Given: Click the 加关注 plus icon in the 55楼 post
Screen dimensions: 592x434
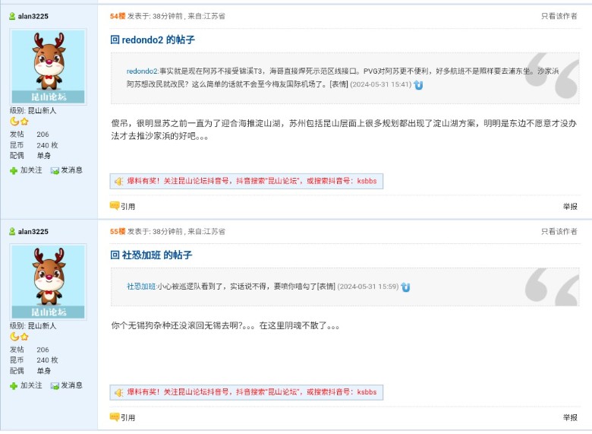Looking at the screenshot, I should click(14, 386).
